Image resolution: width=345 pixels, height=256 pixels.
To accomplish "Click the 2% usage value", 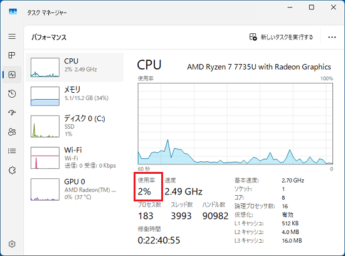I will tap(144, 191).
